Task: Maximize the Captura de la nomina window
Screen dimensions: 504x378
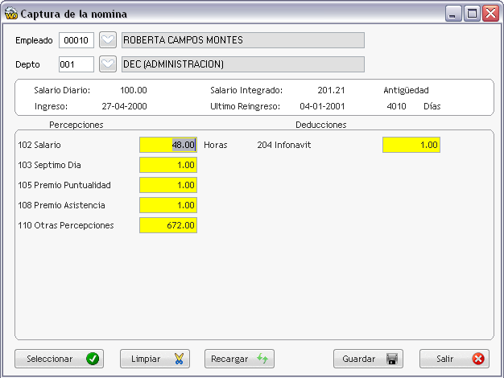Action: coord(472,14)
